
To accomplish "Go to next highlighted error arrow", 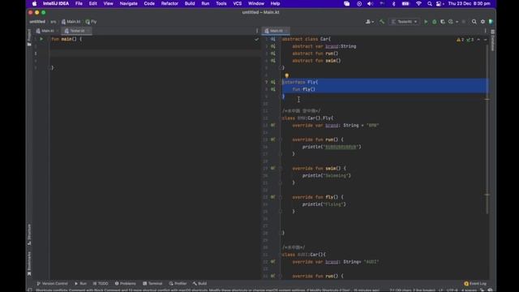I will click(485, 40).
